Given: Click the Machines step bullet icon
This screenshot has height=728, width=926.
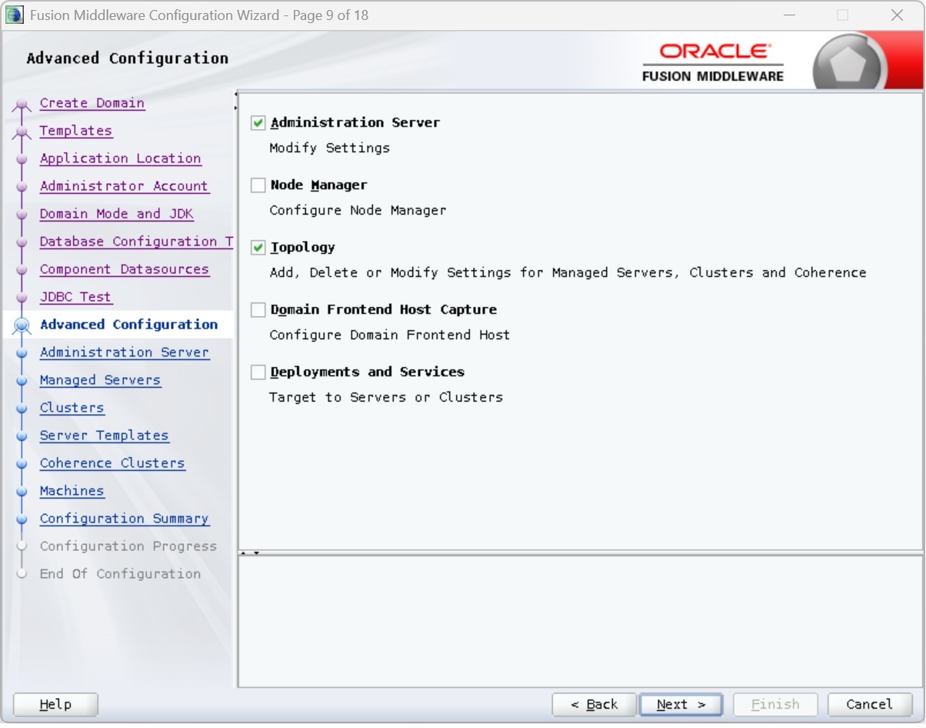Looking at the screenshot, I should tap(22, 493).
